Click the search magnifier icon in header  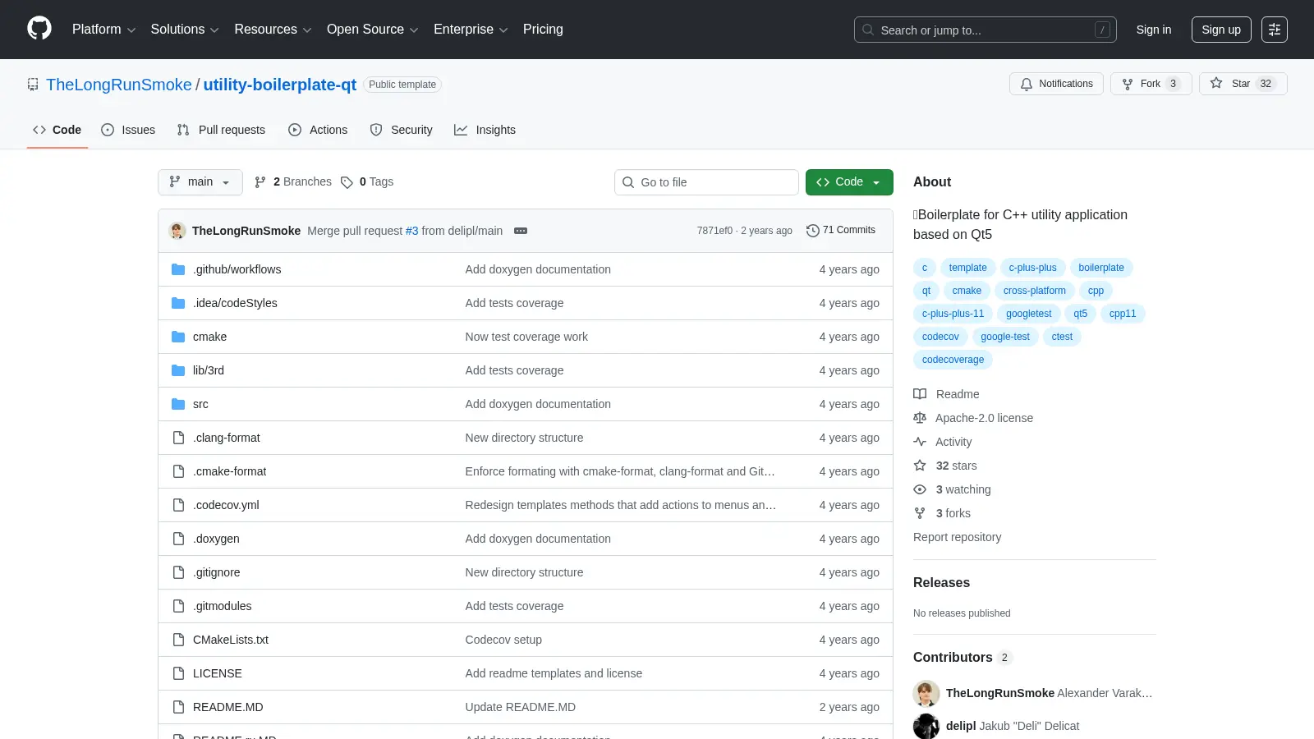[868, 30]
